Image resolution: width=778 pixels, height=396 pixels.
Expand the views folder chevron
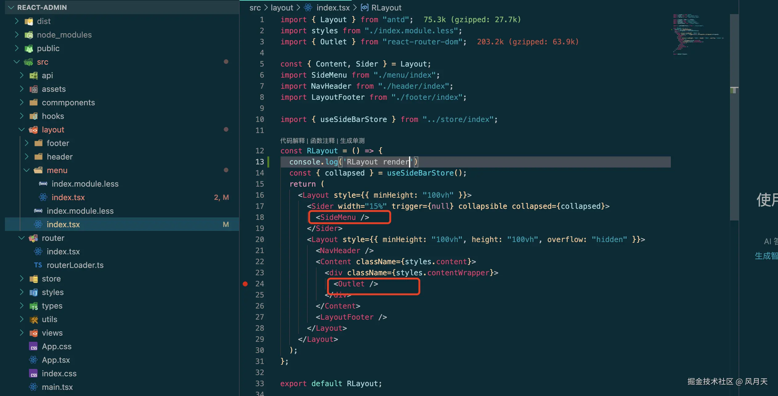22,333
